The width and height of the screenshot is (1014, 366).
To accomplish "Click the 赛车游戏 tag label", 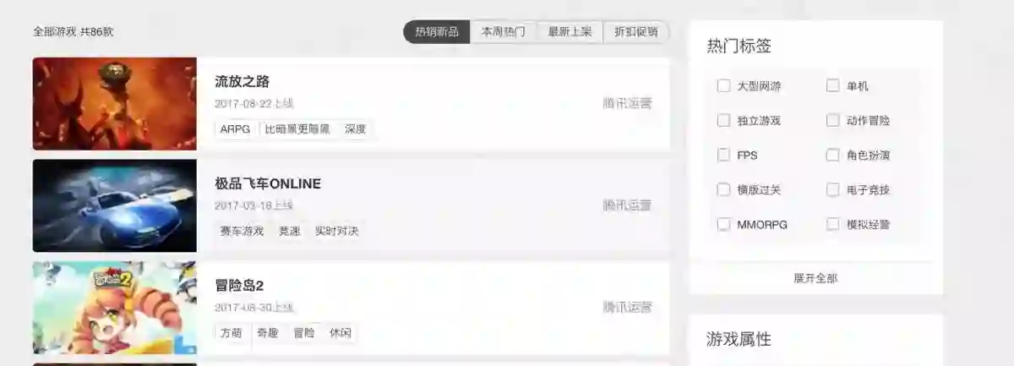I will 243,231.
